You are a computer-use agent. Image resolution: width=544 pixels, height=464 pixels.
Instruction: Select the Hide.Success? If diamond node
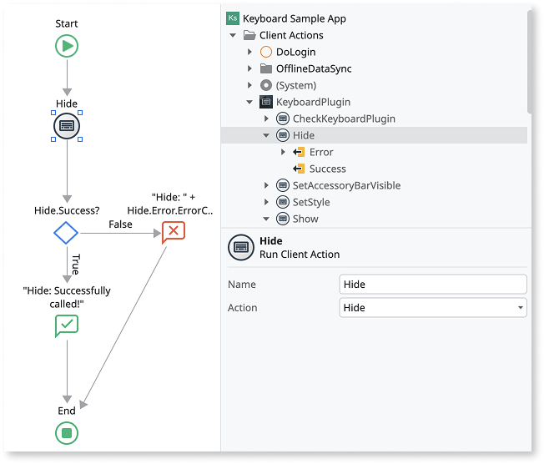click(x=66, y=233)
